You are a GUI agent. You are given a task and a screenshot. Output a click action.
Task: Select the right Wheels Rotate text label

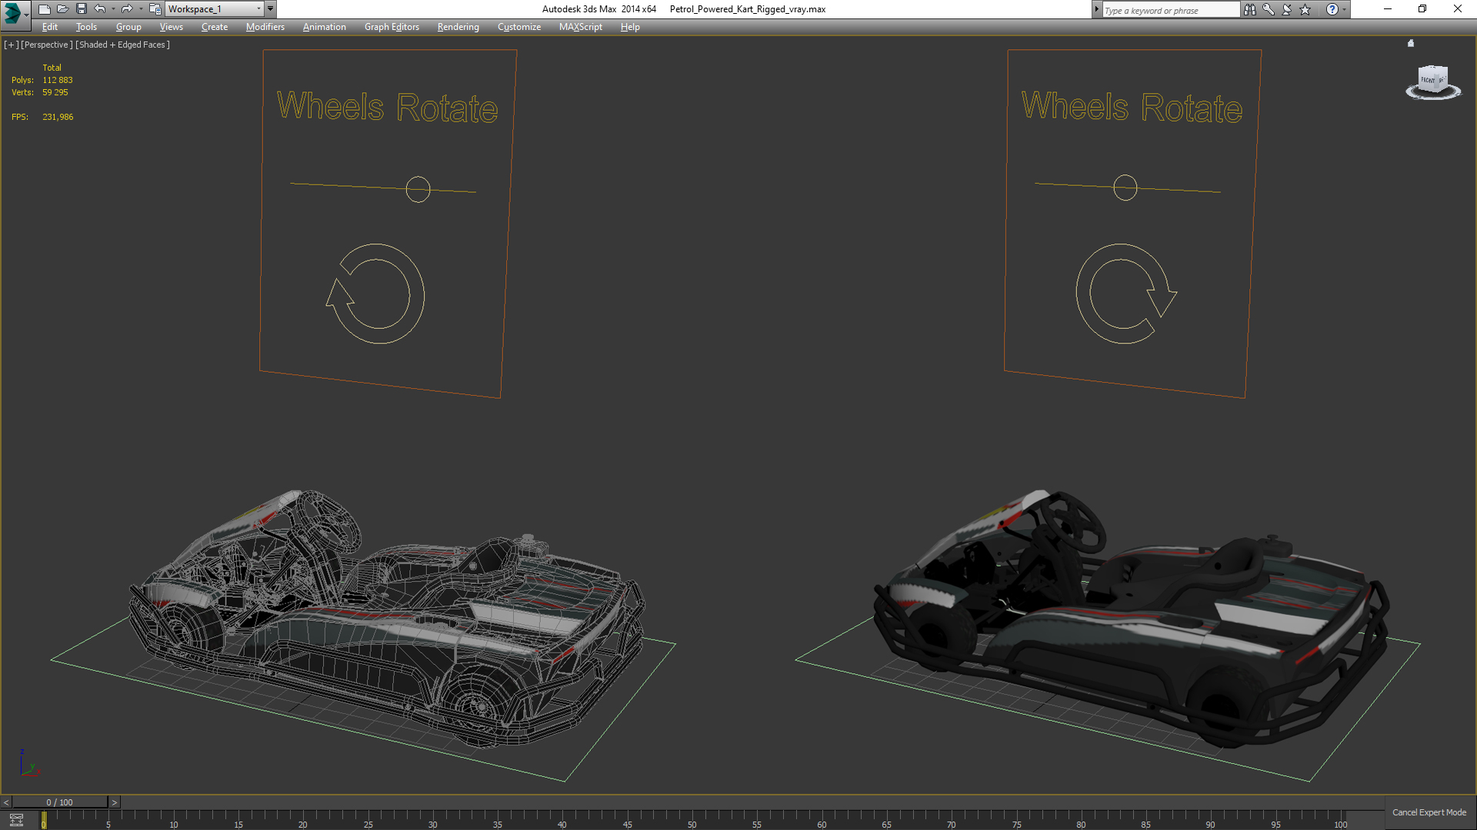click(x=1132, y=107)
